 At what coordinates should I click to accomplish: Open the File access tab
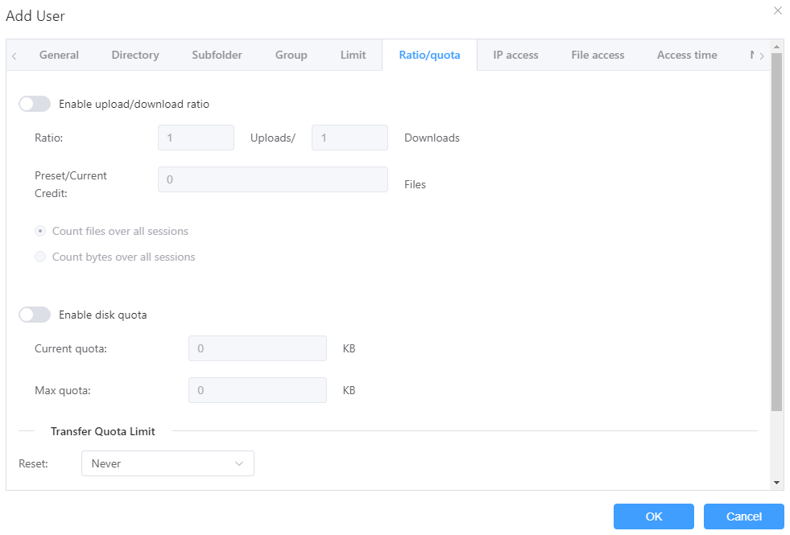pos(598,55)
